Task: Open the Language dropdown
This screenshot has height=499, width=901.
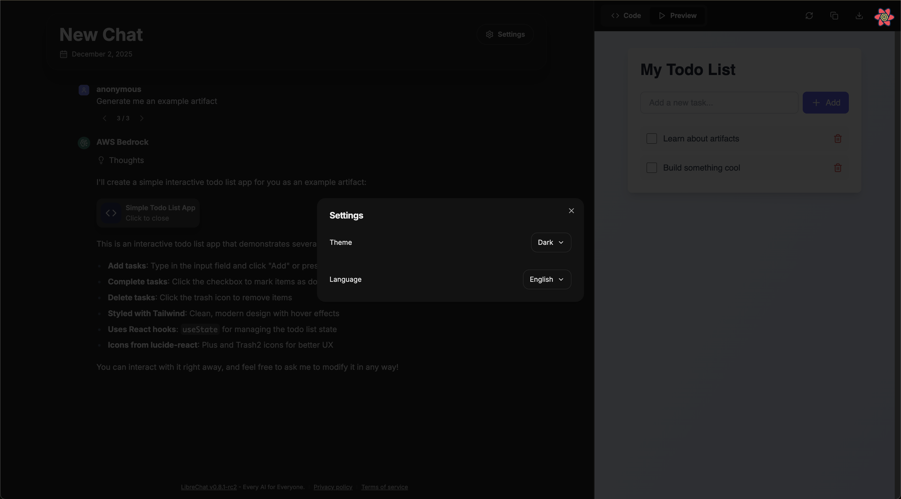Action: [x=546, y=279]
